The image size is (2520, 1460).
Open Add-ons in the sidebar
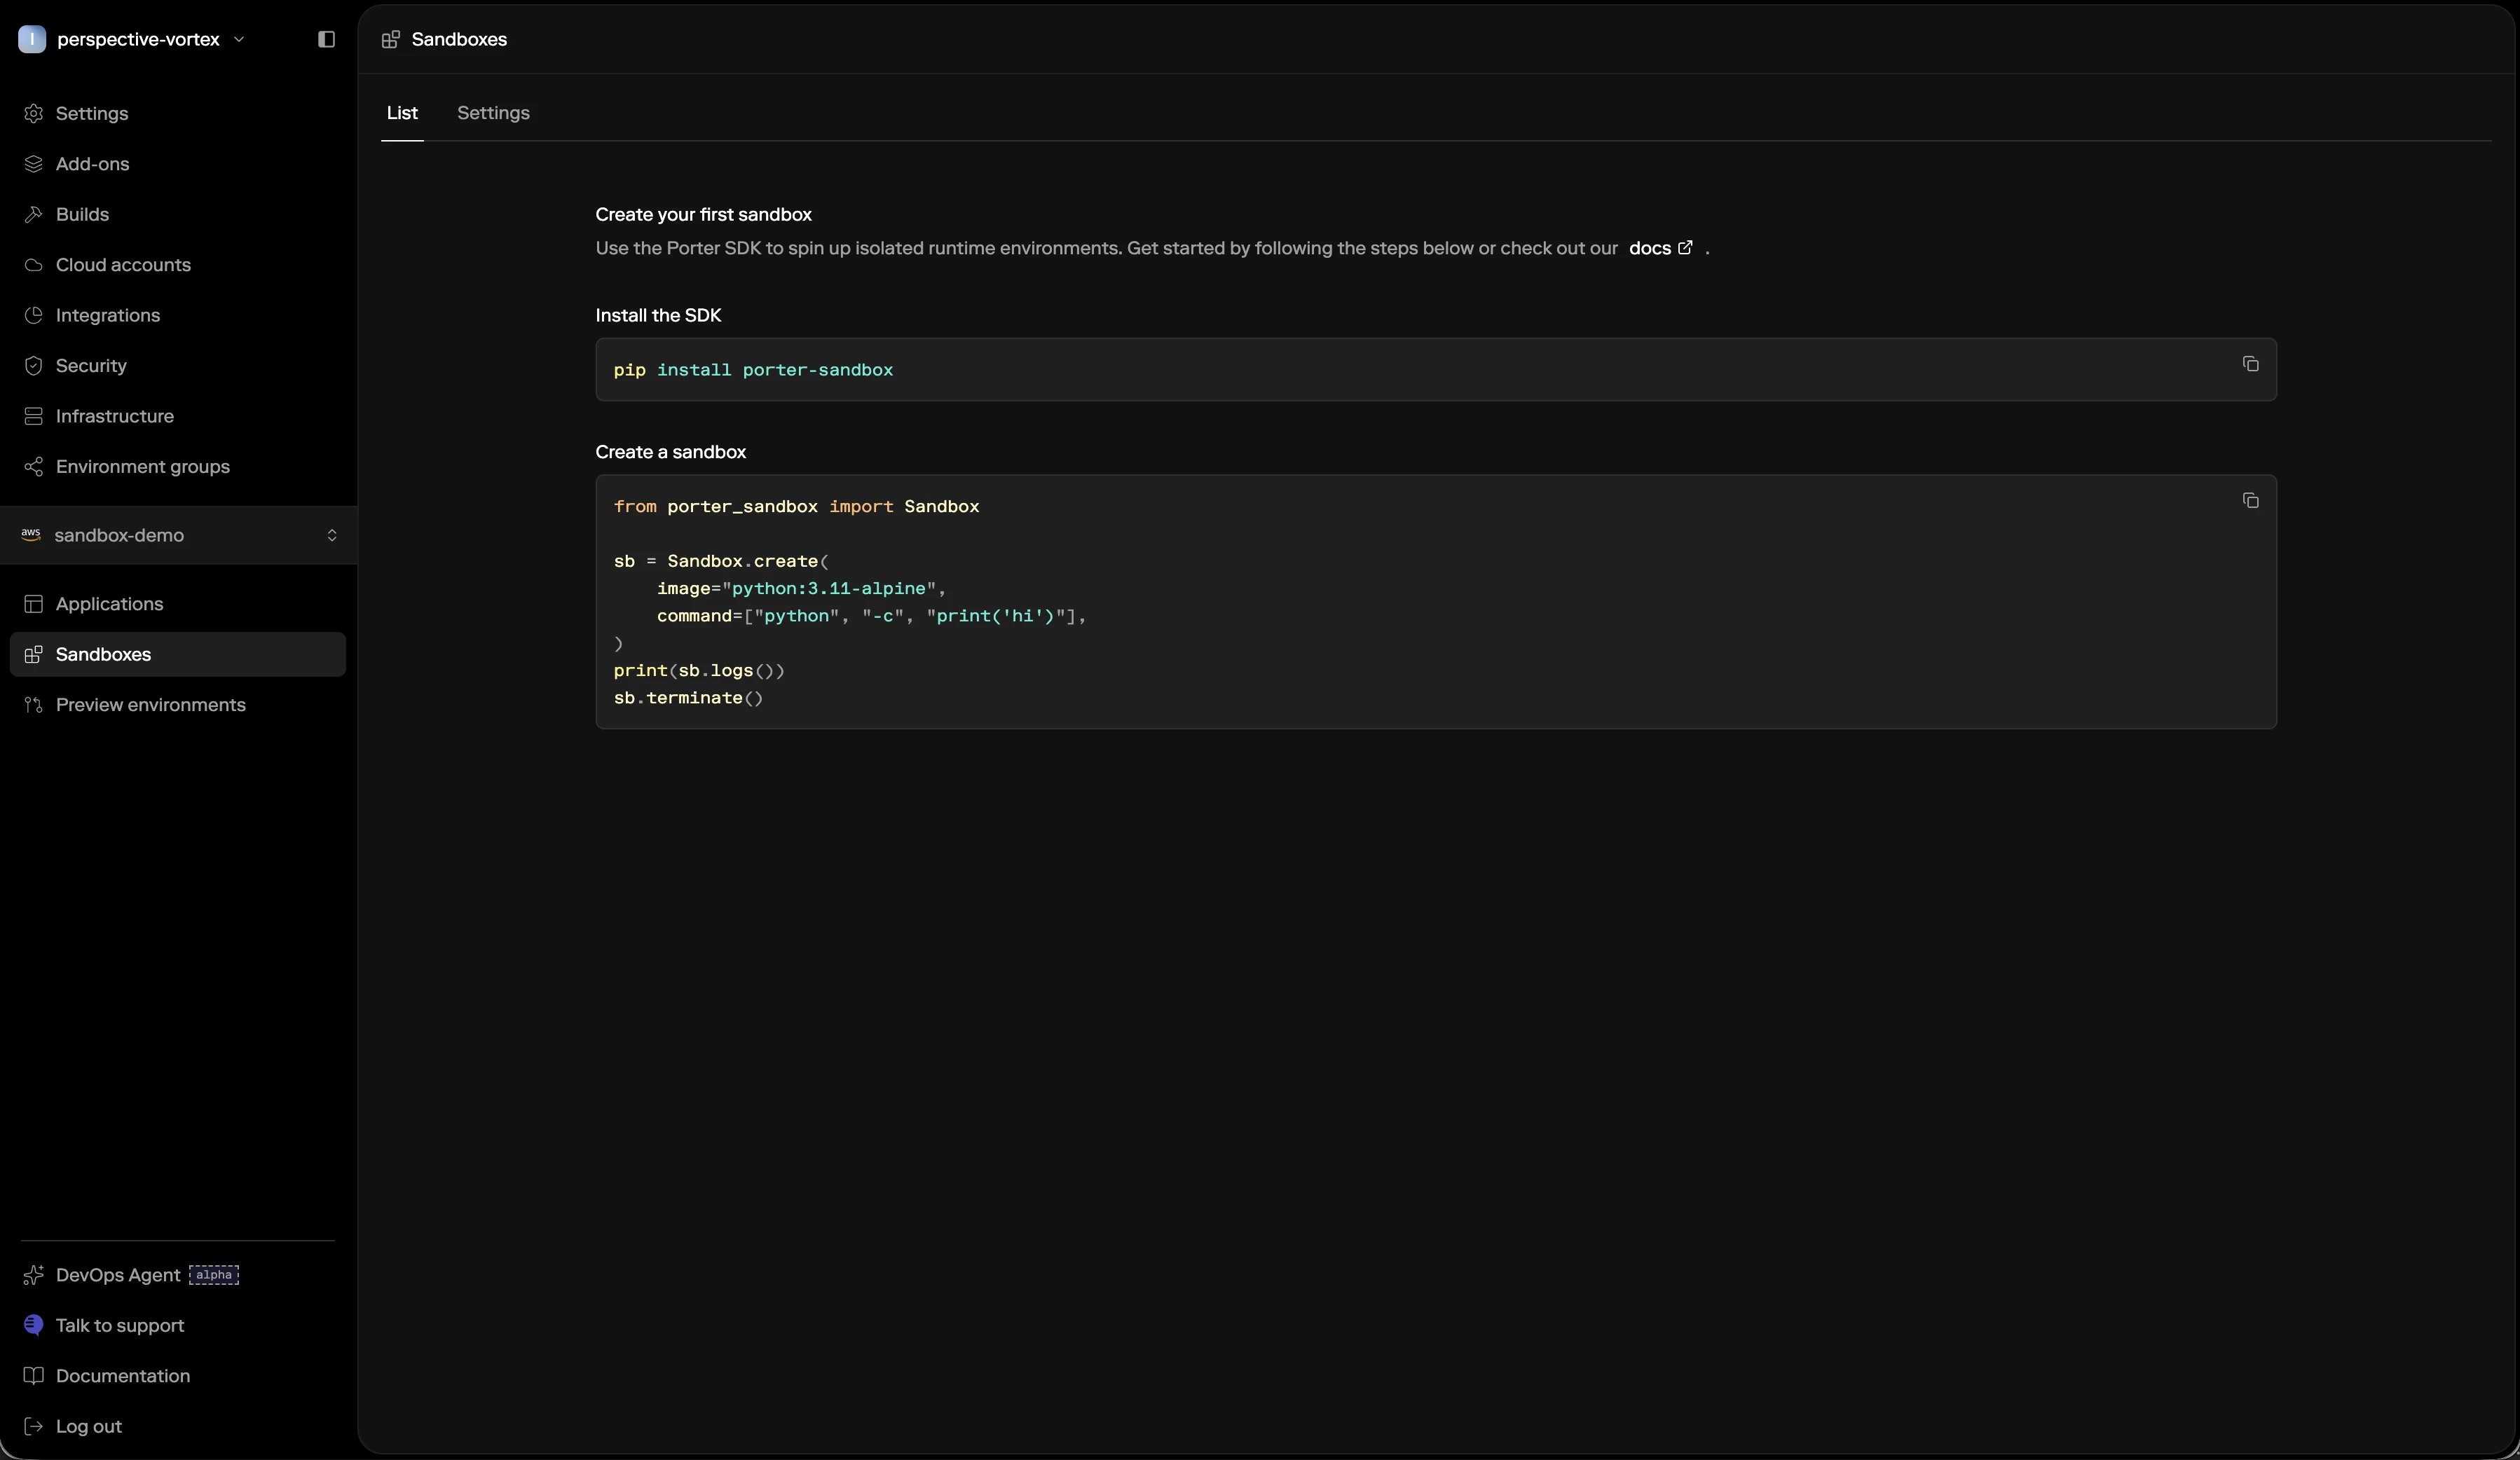pyautogui.click(x=178, y=164)
